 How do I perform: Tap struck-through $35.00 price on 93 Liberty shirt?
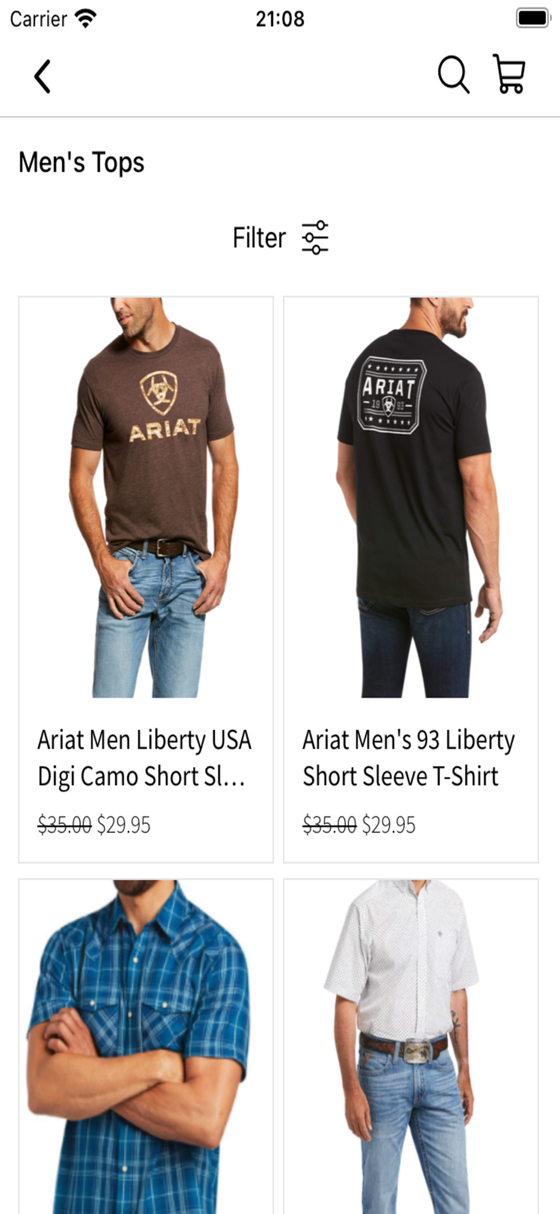pos(330,825)
